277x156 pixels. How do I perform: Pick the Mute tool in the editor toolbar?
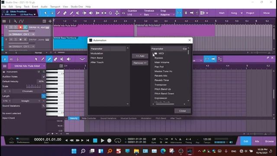[x=62, y=59]
